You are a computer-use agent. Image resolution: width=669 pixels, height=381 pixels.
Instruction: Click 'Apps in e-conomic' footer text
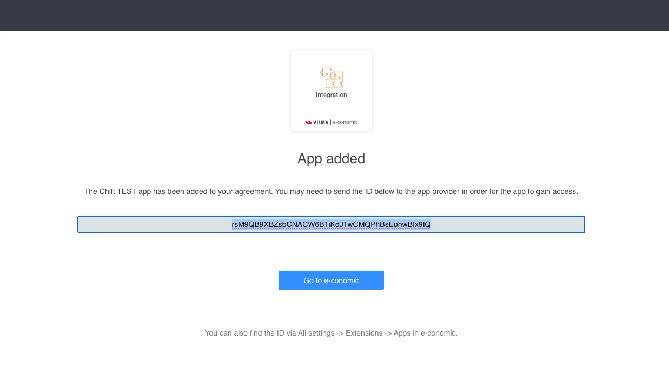[426, 333]
